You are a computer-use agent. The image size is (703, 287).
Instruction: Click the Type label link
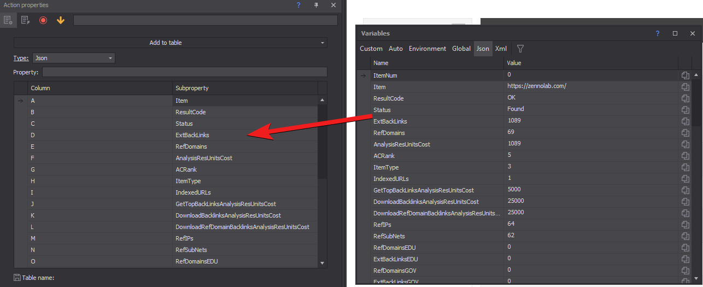click(x=21, y=58)
